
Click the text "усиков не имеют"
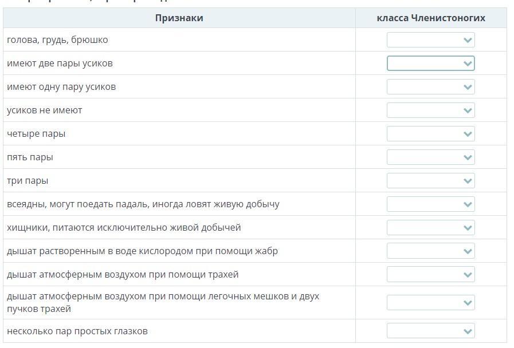(x=45, y=110)
